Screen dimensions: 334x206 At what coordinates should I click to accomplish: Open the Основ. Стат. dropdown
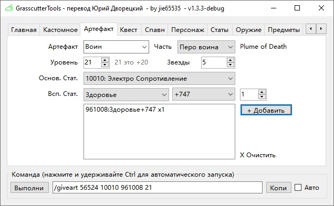click(x=159, y=79)
